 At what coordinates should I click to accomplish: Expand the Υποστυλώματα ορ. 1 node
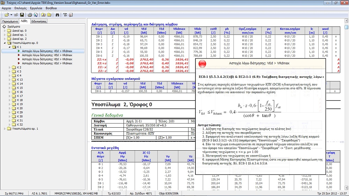pos(5,129)
